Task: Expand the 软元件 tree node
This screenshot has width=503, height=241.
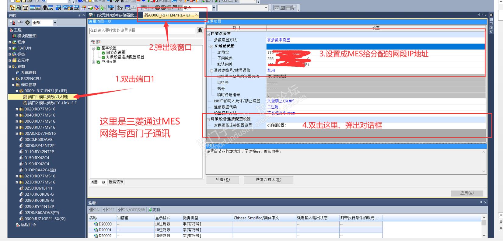Action: pyautogui.click(x=10, y=60)
